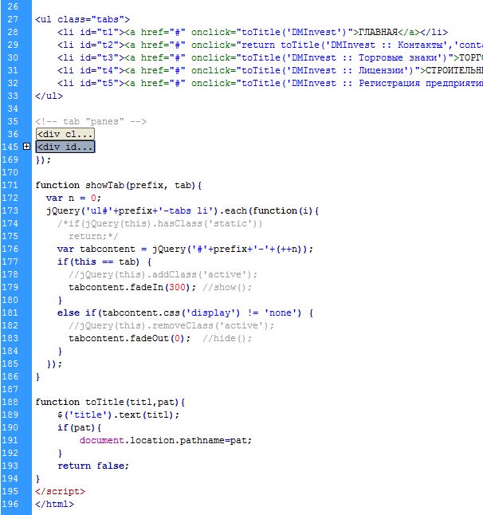Click the 'return;*/' comment on line 175
Screen dimensions: 483x515
click(x=93, y=237)
